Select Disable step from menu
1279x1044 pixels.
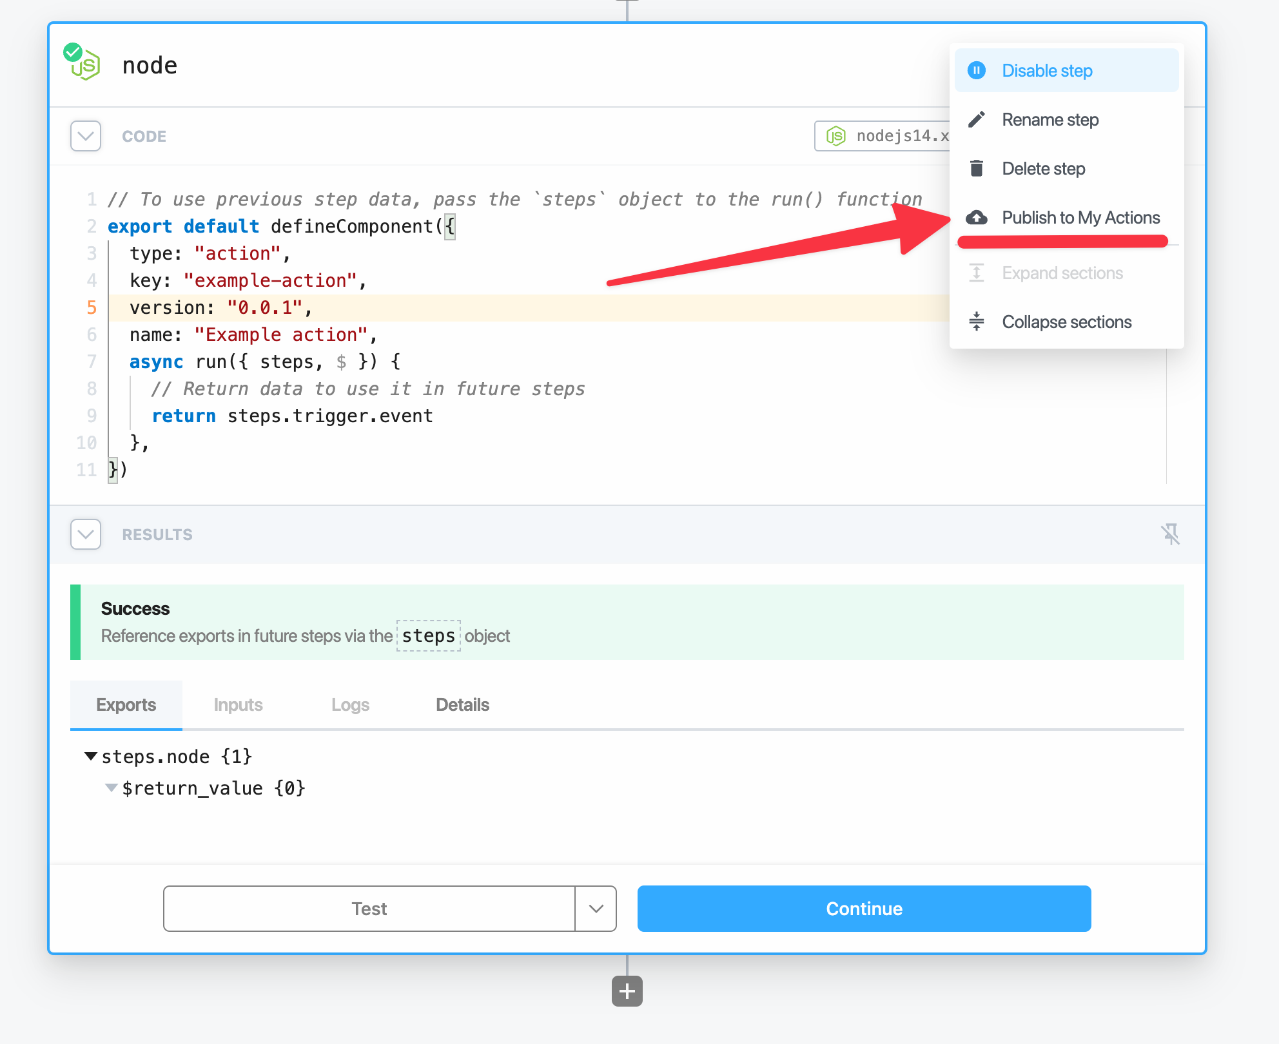click(1066, 70)
